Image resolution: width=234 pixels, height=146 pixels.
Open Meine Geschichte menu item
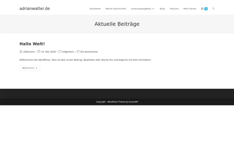click(116, 9)
